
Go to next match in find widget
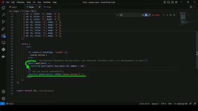(x=167, y=15)
